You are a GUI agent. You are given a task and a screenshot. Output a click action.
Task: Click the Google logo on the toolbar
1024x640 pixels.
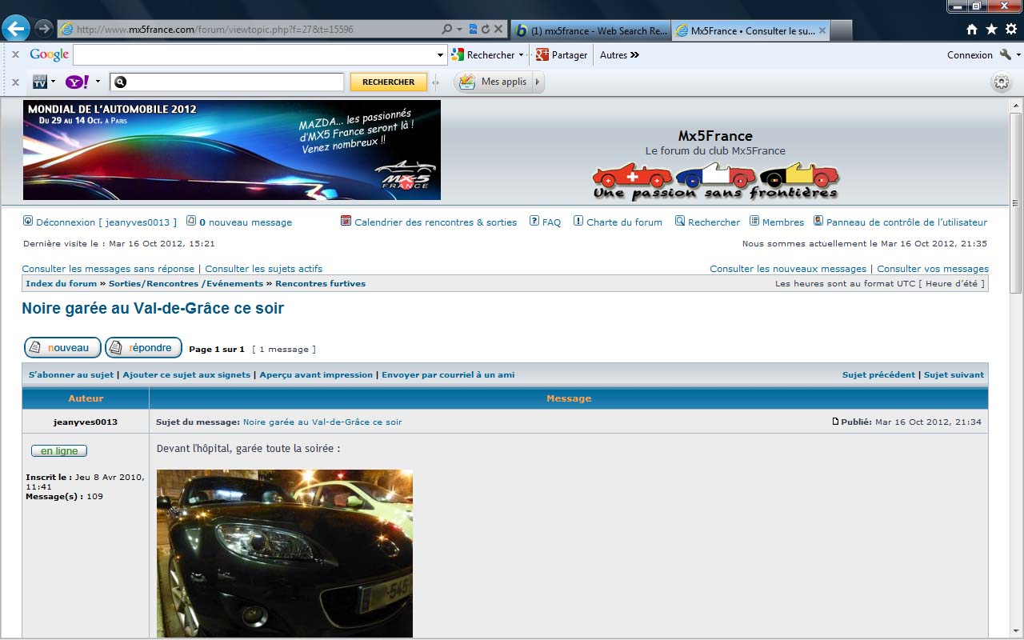50,55
